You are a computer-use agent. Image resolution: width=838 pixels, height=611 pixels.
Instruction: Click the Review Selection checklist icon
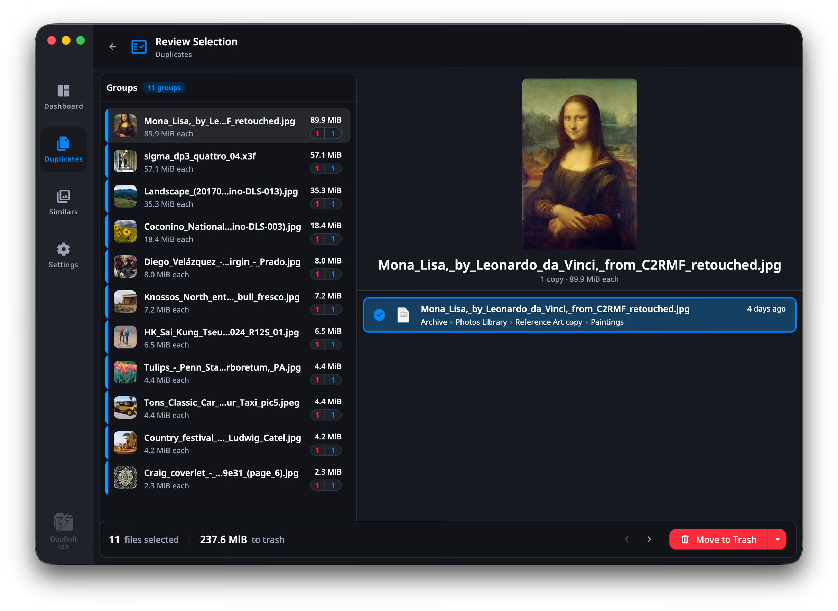coord(139,47)
